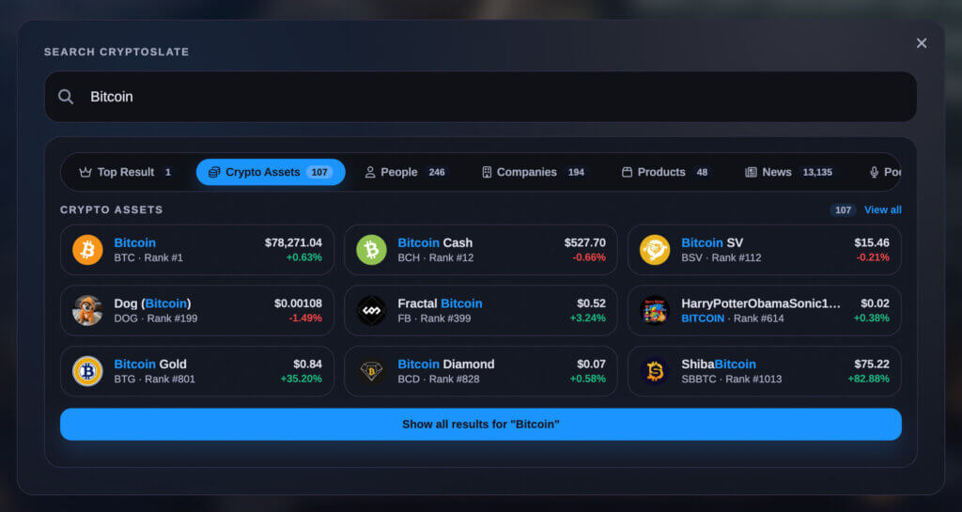This screenshot has height=512, width=962.
Task: Click the HarryPotterObamaSonic token logo
Action: point(655,310)
